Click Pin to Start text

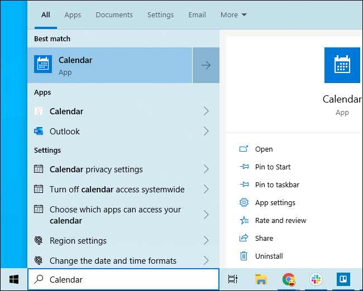(x=273, y=167)
